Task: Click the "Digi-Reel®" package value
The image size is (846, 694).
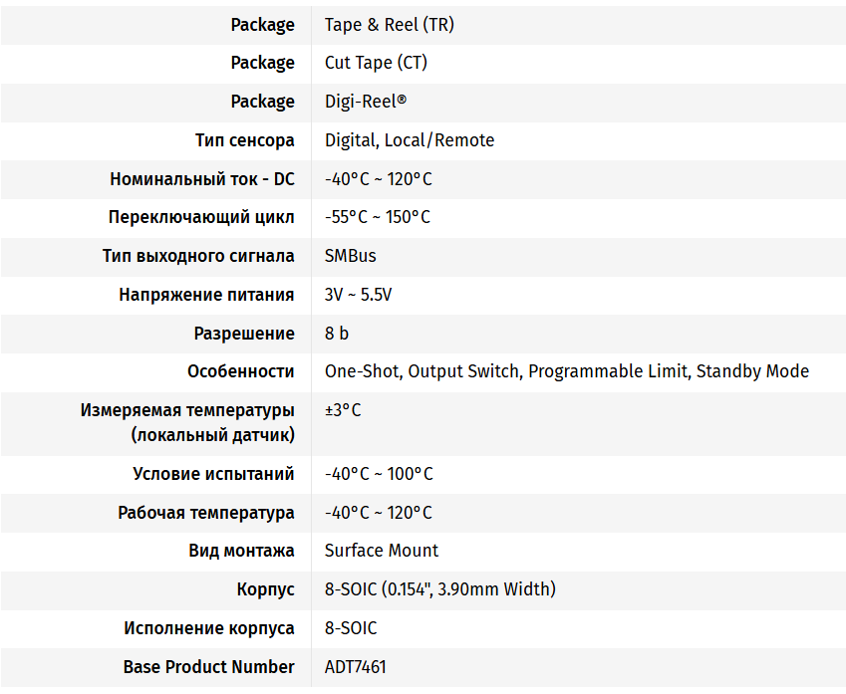Action: click(x=366, y=102)
